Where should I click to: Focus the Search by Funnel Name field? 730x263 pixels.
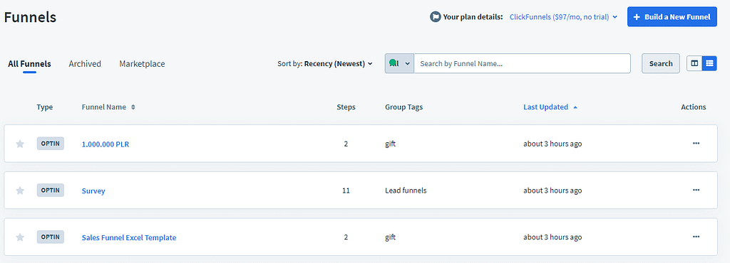click(x=522, y=63)
